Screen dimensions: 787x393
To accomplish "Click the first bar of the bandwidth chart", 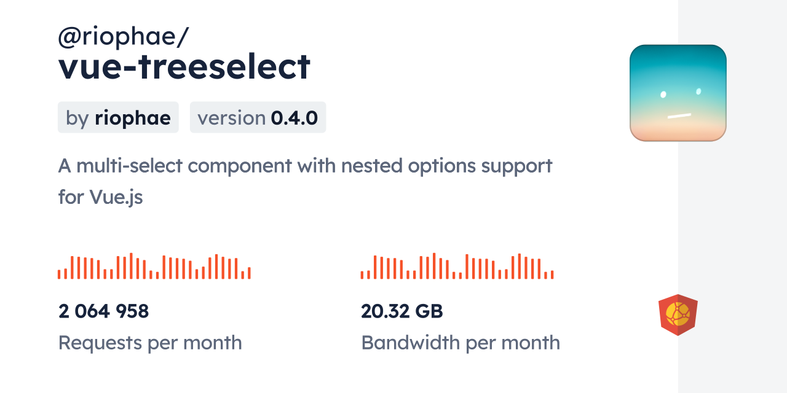I will point(362,276).
